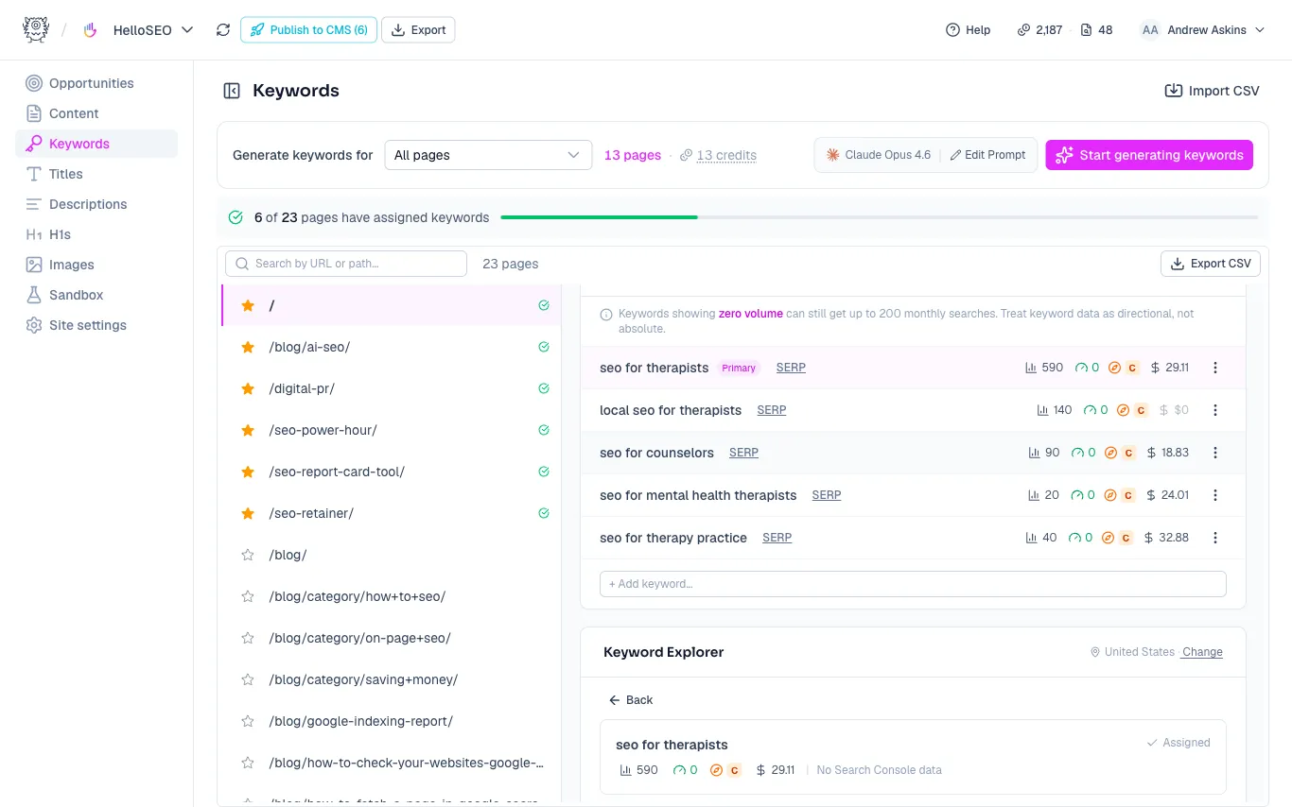Click the assigned keywords progress bar
The width and height of the screenshot is (1292, 807).
click(x=880, y=217)
